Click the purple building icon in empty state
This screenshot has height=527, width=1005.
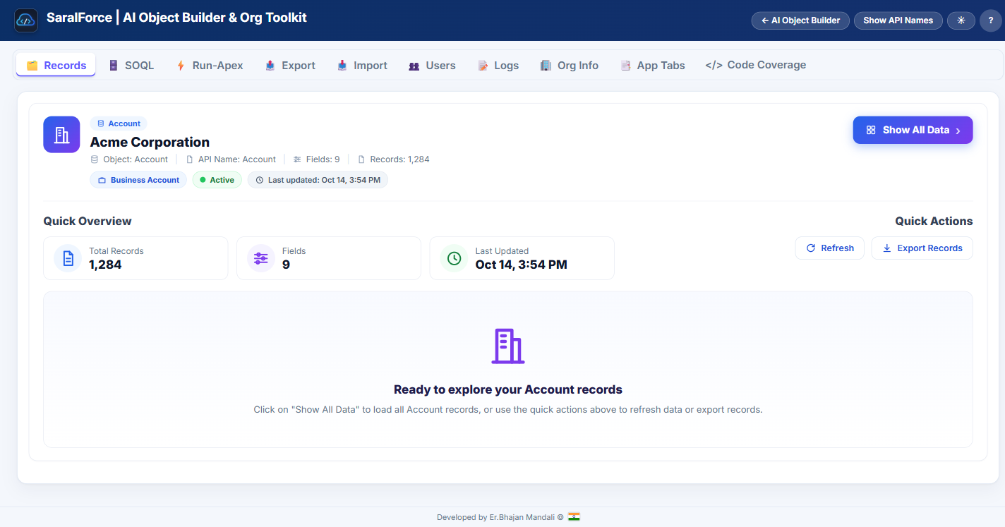click(x=508, y=346)
